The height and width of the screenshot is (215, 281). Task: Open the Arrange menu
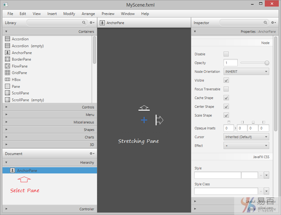coord(88,14)
